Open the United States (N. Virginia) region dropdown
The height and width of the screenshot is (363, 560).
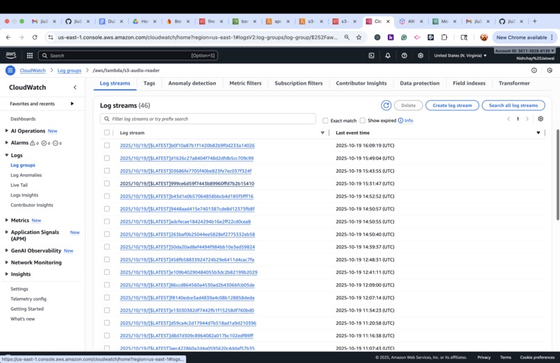pyautogui.click(x=460, y=56)
